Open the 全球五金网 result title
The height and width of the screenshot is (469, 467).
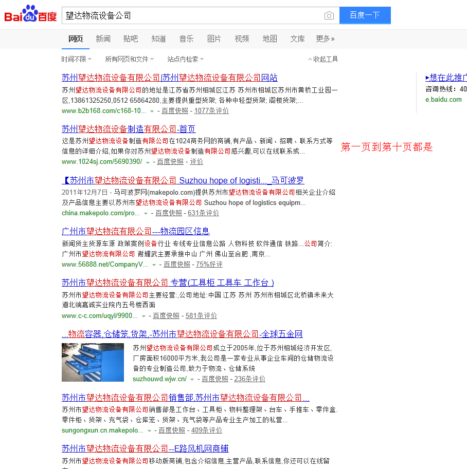tap(182, 334)
